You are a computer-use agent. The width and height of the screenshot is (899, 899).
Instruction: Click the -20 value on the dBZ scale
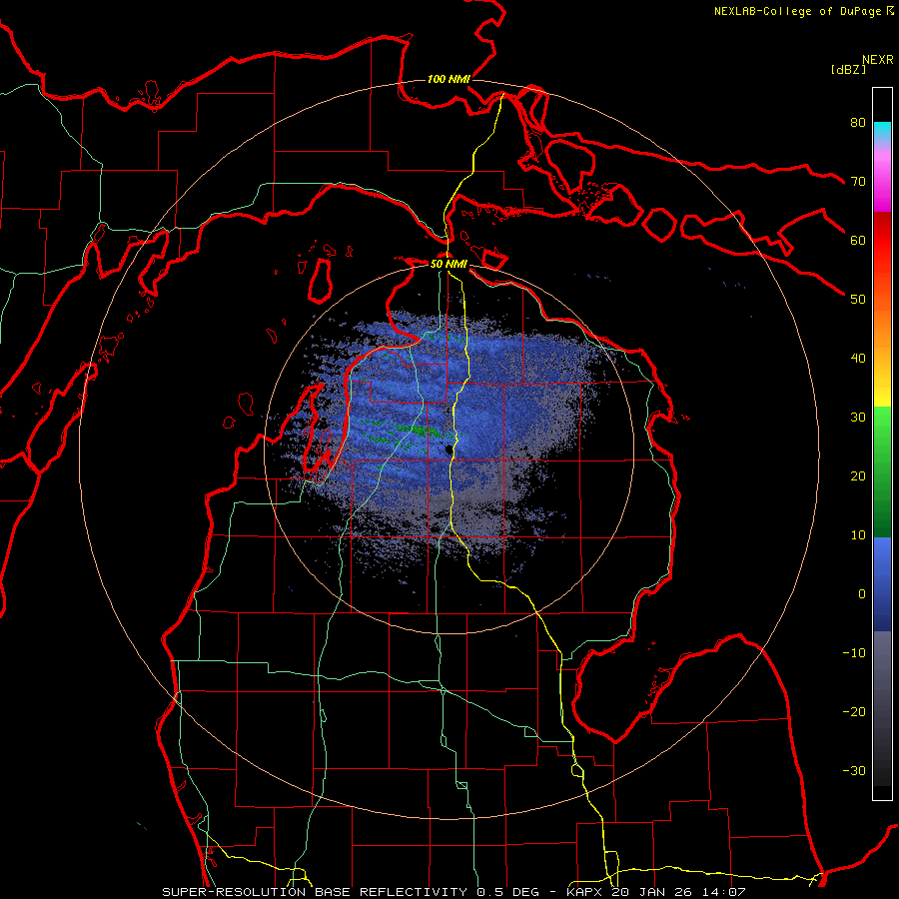pyautogui.click(x=854, y=712)
